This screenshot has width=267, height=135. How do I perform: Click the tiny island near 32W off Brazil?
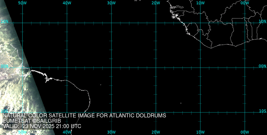pyautogui.click(x=101, y=85)
